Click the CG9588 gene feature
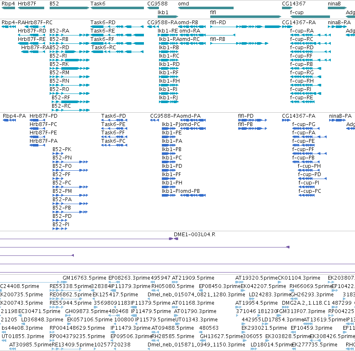 (153, 8)
